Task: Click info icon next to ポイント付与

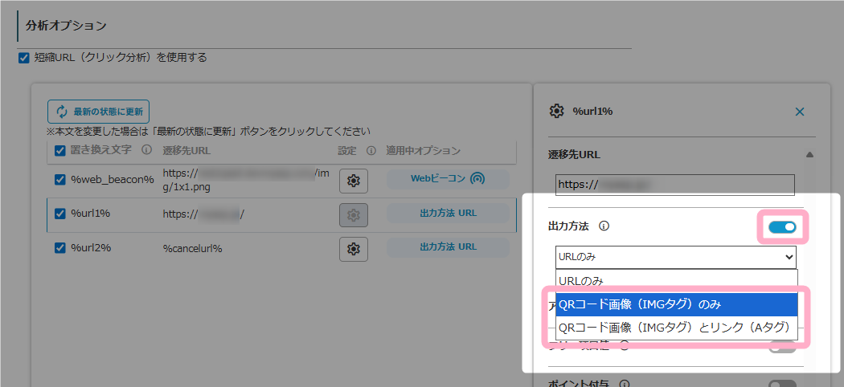Action: [x=624, y=385]
